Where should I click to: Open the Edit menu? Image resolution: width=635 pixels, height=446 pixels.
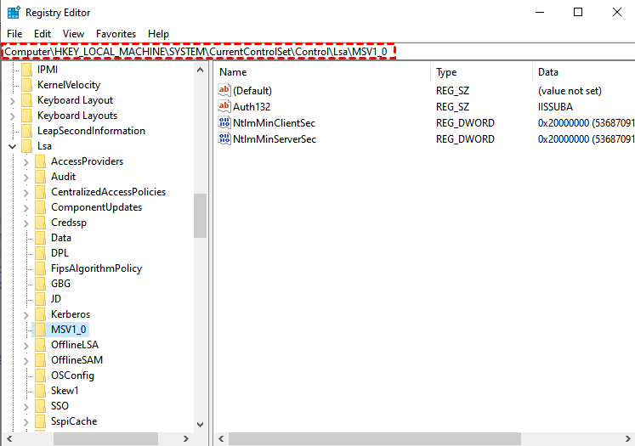pos(43,34)
